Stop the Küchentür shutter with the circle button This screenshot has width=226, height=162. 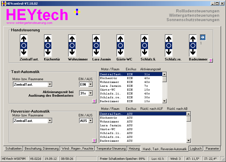click(x=48, y=46)
